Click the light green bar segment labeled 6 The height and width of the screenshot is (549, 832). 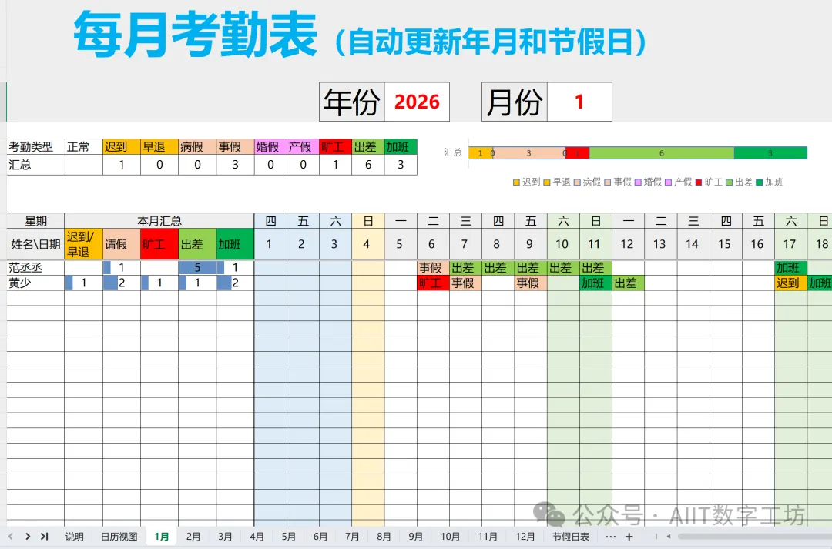661,153
